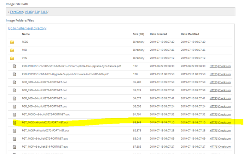
Task: Click file icon for FGT_100D-v6-build0272-FORTINET.out
Action: [15, 123]
